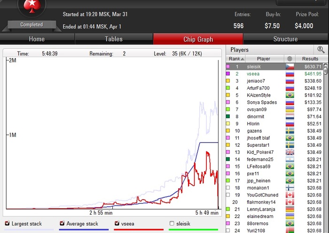This screenshot has height=233, width=329.
Task: Click monakon1's Finland flag icon
Action: [x=290, y=188]
